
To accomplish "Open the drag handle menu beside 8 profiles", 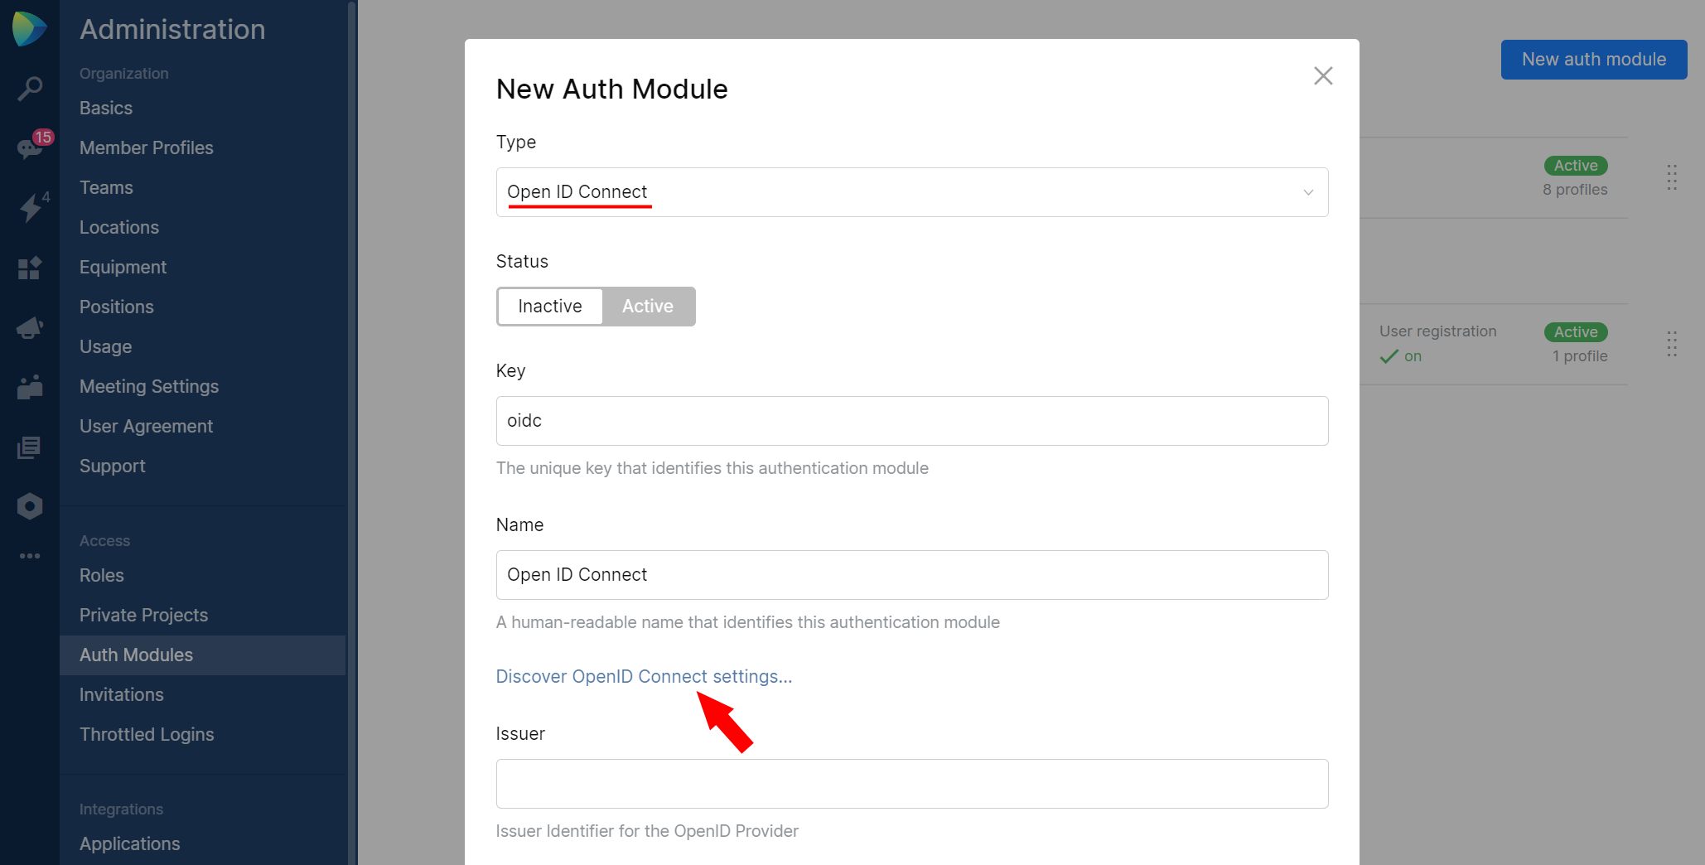I will point(1672,177).
